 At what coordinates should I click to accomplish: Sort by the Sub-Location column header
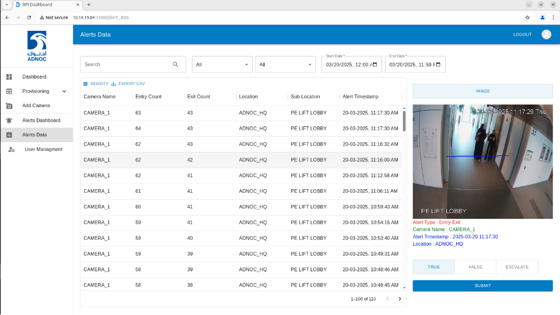click(x=305, y=97)
